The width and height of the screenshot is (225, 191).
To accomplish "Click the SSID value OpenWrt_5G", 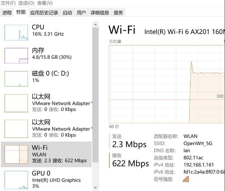I will click(x=198, y=143).
